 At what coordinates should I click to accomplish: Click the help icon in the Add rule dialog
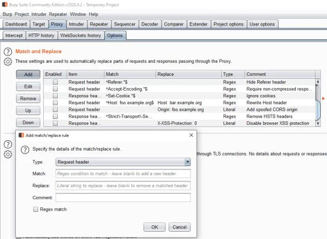point(25,150)
